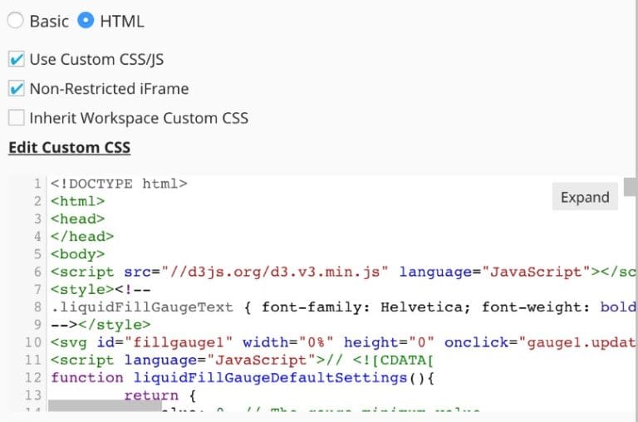Click line number 1 in gutter

37,184
